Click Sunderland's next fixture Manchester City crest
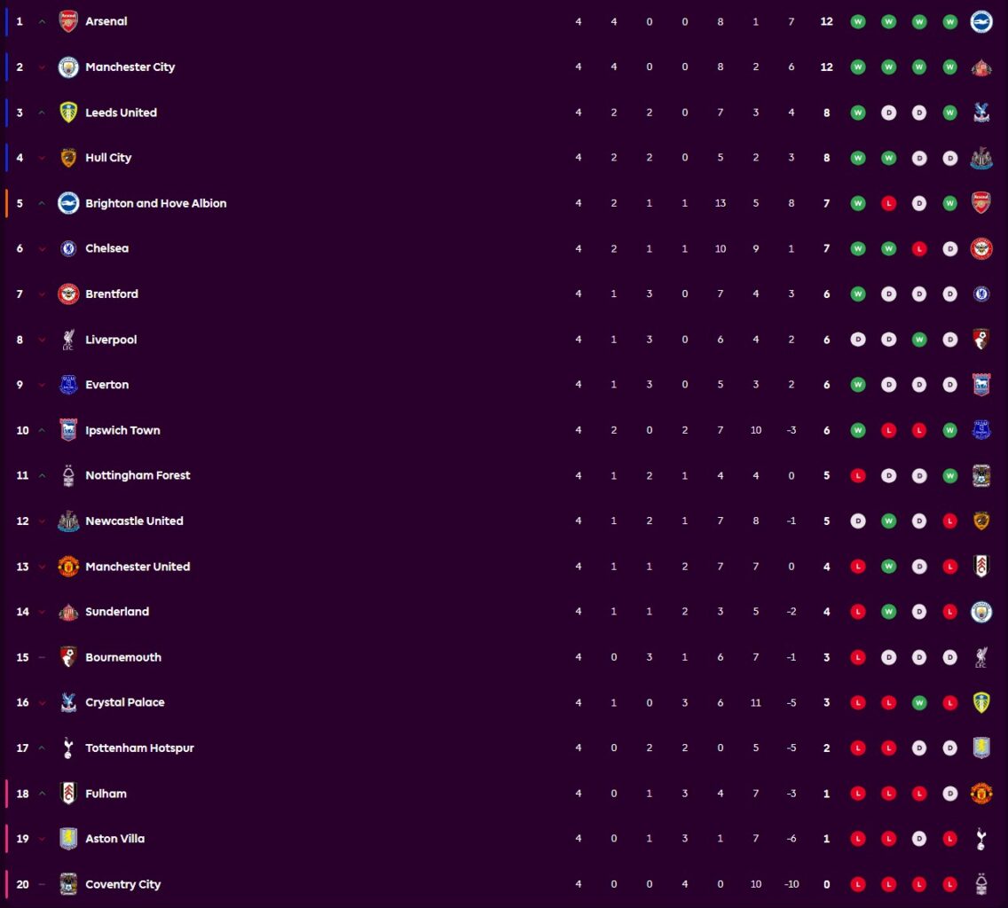The width and height of the screenshot is (1008, 908). coord(981,612)
